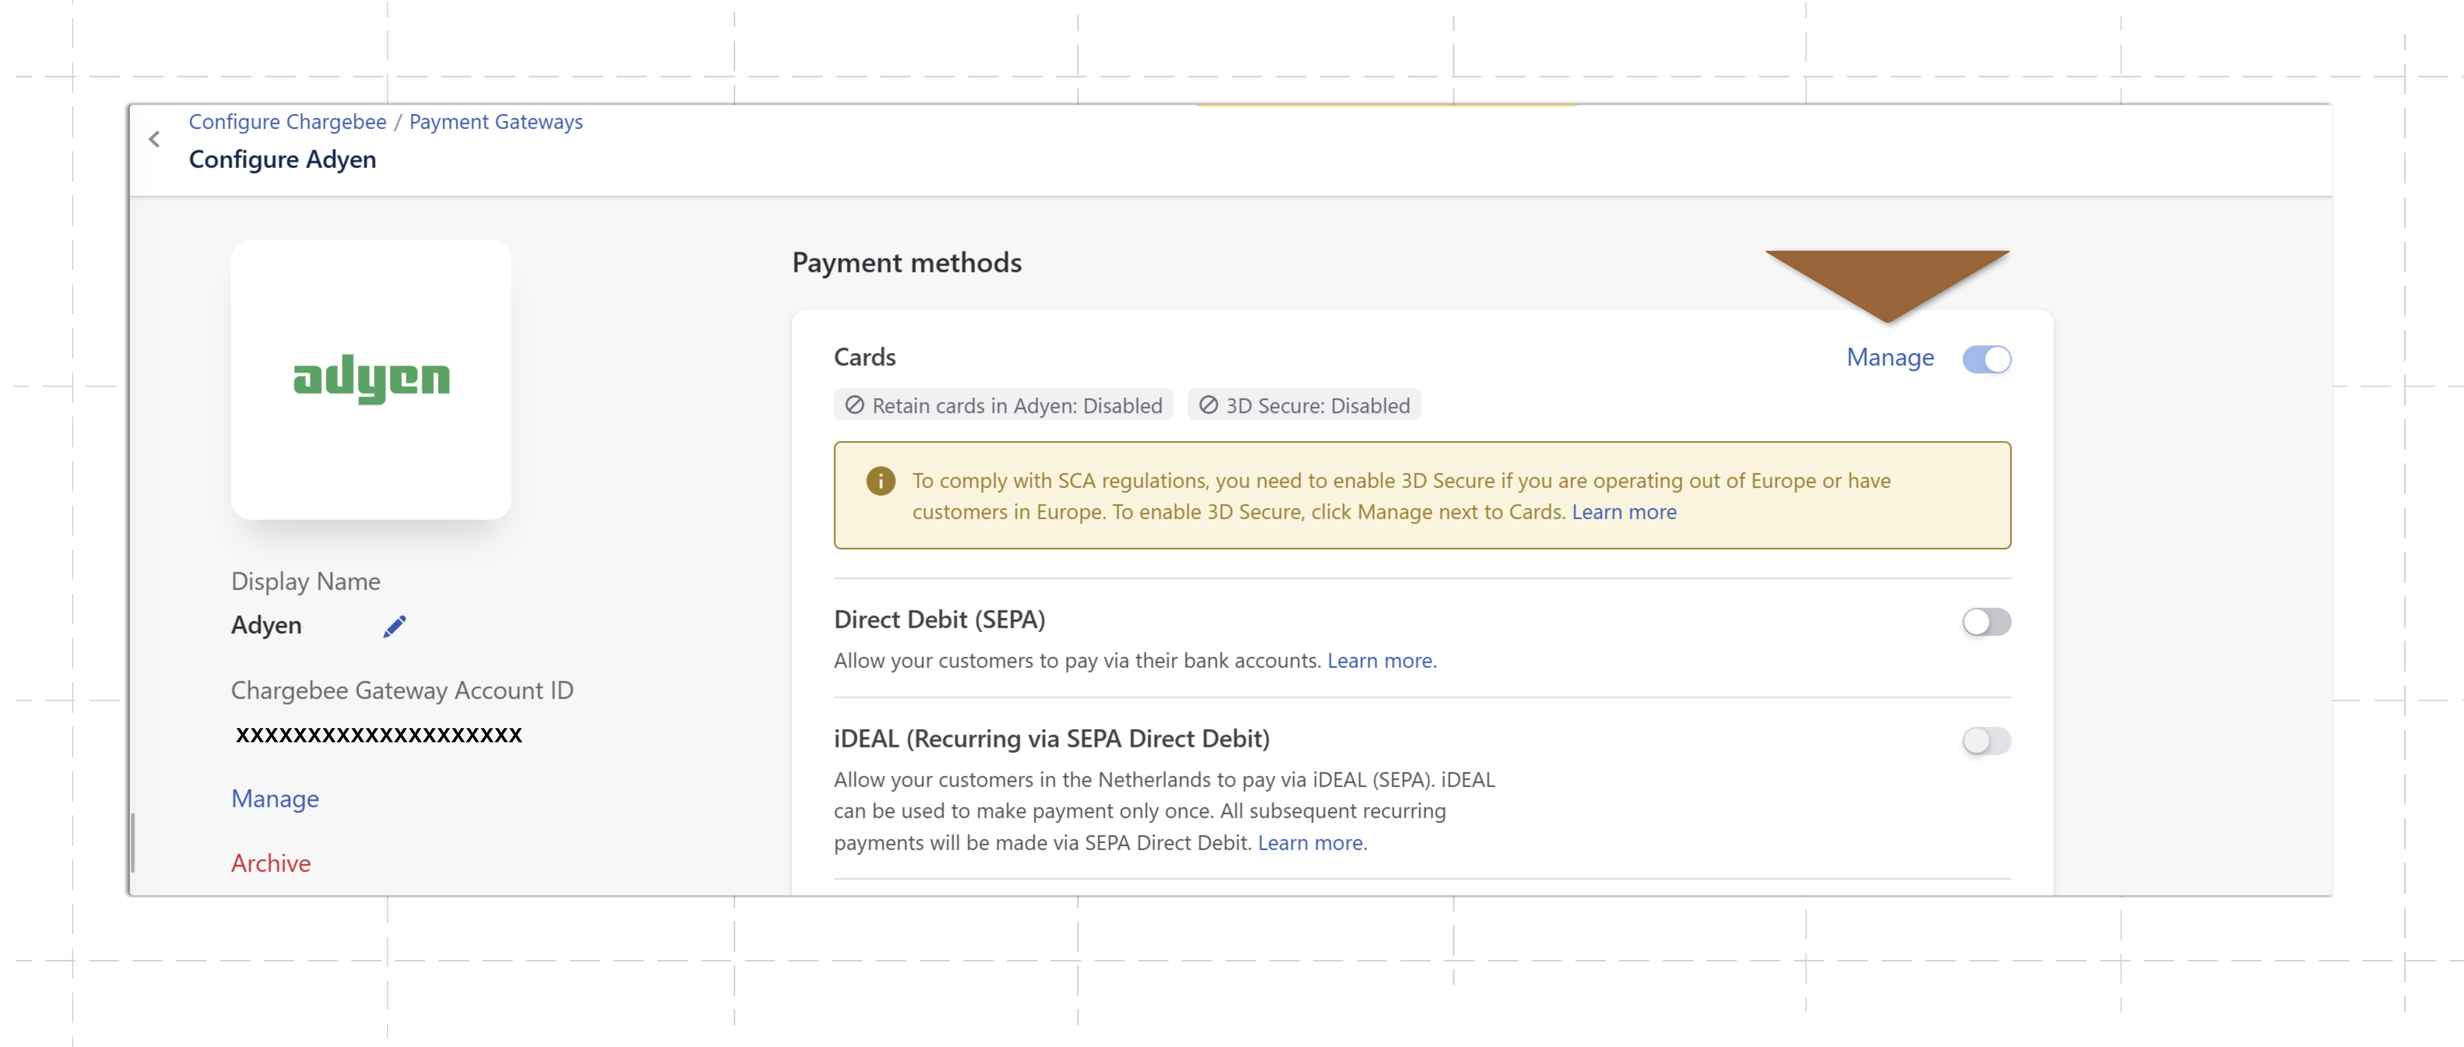
Task: Open Configure Chargebee breadcrumb
Action: pyautogui.click(x=288, y=122)
